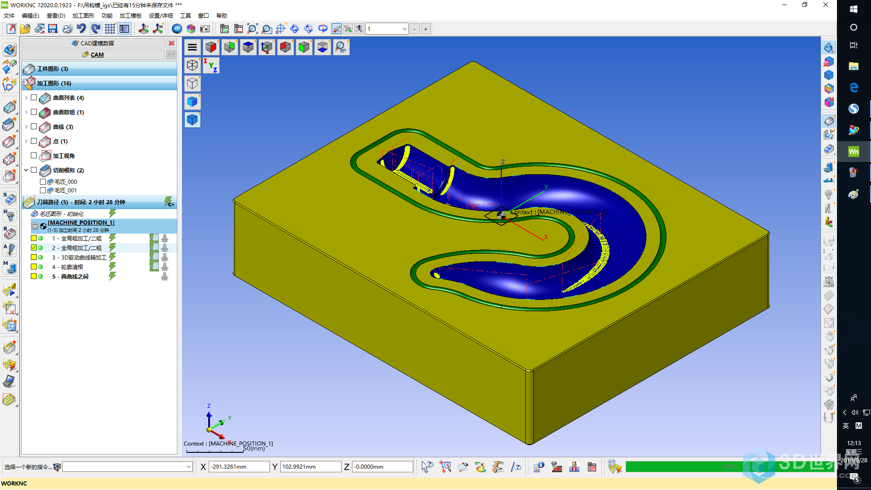Expand the 点 (1) tree node
This screenshot has width=871, height=490.
tap(26, 141)
